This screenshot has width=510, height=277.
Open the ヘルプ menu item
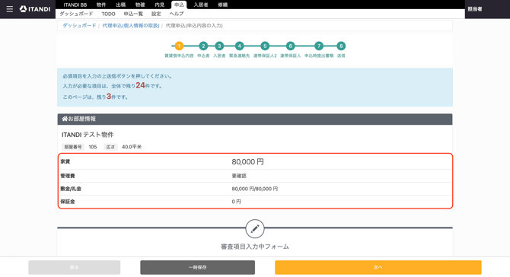tap(177, 14)
